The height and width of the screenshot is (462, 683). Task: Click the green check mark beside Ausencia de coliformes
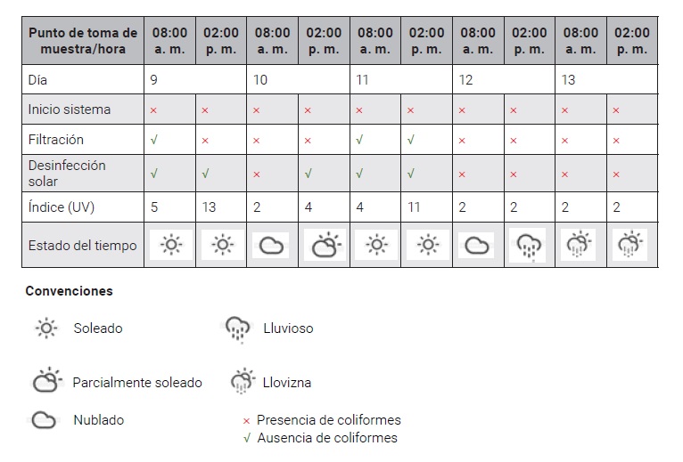click(247, 438)
